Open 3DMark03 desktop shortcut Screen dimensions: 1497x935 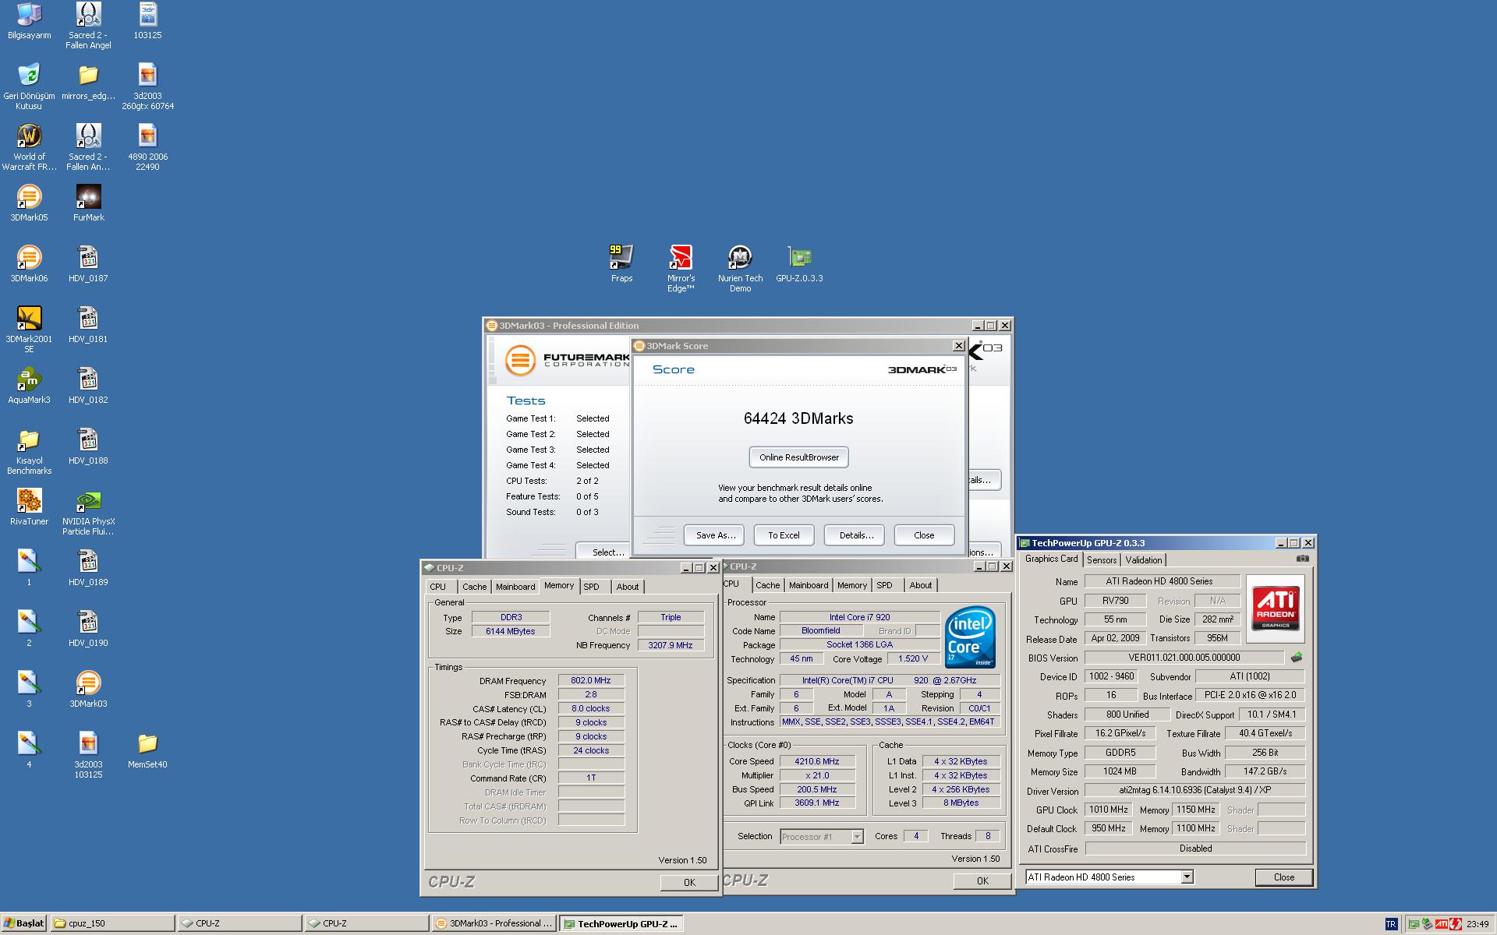(88, 690)
